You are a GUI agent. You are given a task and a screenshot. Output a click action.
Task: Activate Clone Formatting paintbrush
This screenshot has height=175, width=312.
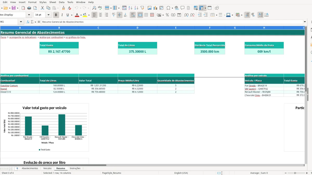63,8
